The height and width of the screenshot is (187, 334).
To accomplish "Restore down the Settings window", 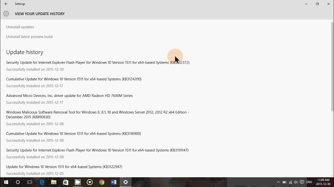I will (x=317, y=4).
